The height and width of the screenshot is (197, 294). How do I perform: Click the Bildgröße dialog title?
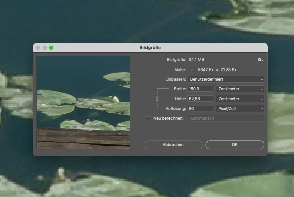pyautogui.click(x=150, y=48)
